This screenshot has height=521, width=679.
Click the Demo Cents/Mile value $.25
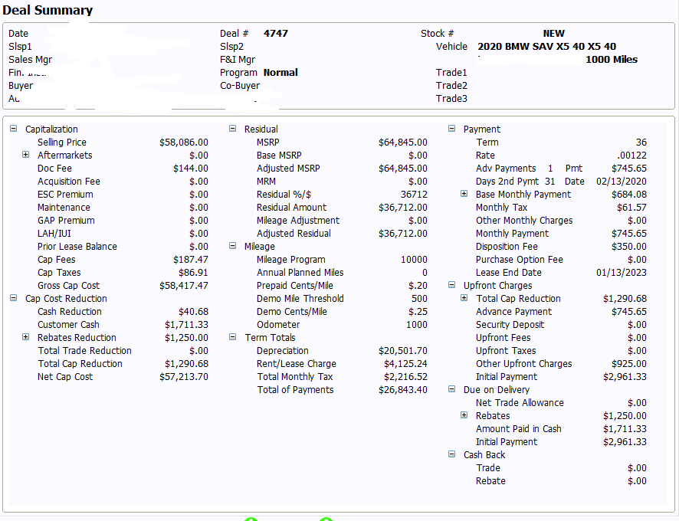(x=418, y=312)
